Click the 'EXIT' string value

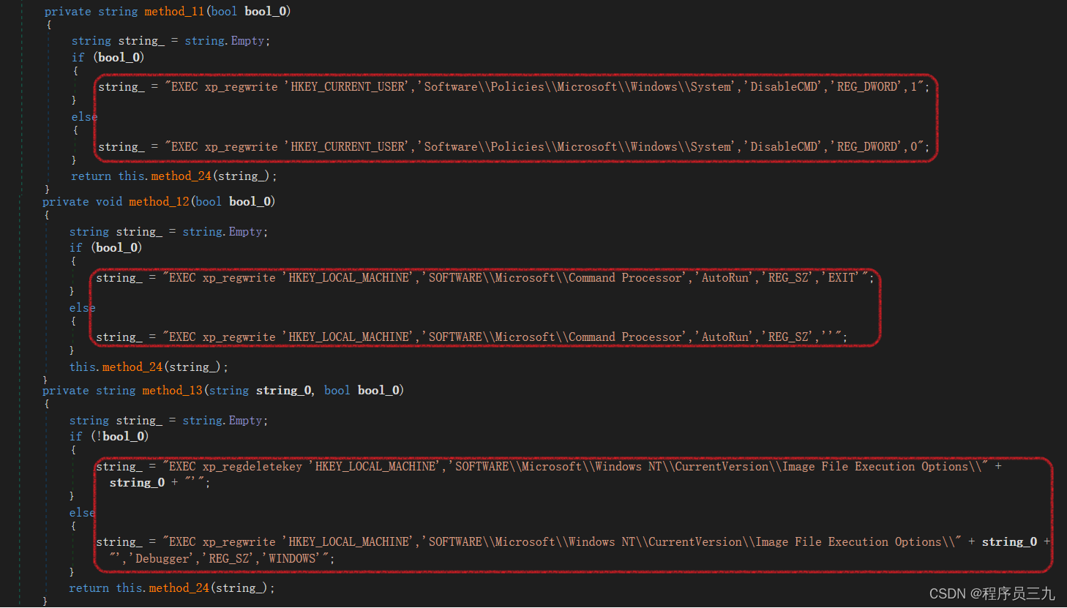tap(842, 278)
